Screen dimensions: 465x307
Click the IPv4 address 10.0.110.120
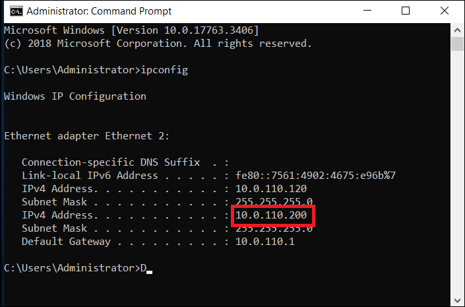(271, 189)
